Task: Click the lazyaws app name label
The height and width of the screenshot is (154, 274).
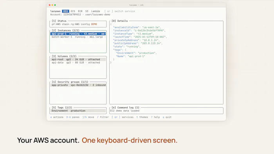Action: click(x=56, y=11)
